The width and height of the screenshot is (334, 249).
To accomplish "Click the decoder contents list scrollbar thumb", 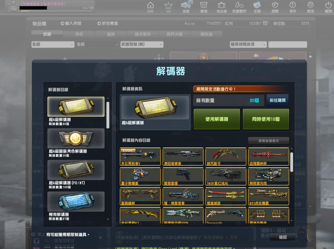I will (292, 162).
